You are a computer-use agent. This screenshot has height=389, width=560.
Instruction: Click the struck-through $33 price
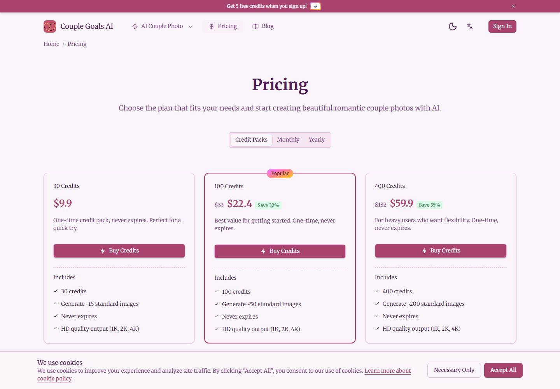click(219, 205)
